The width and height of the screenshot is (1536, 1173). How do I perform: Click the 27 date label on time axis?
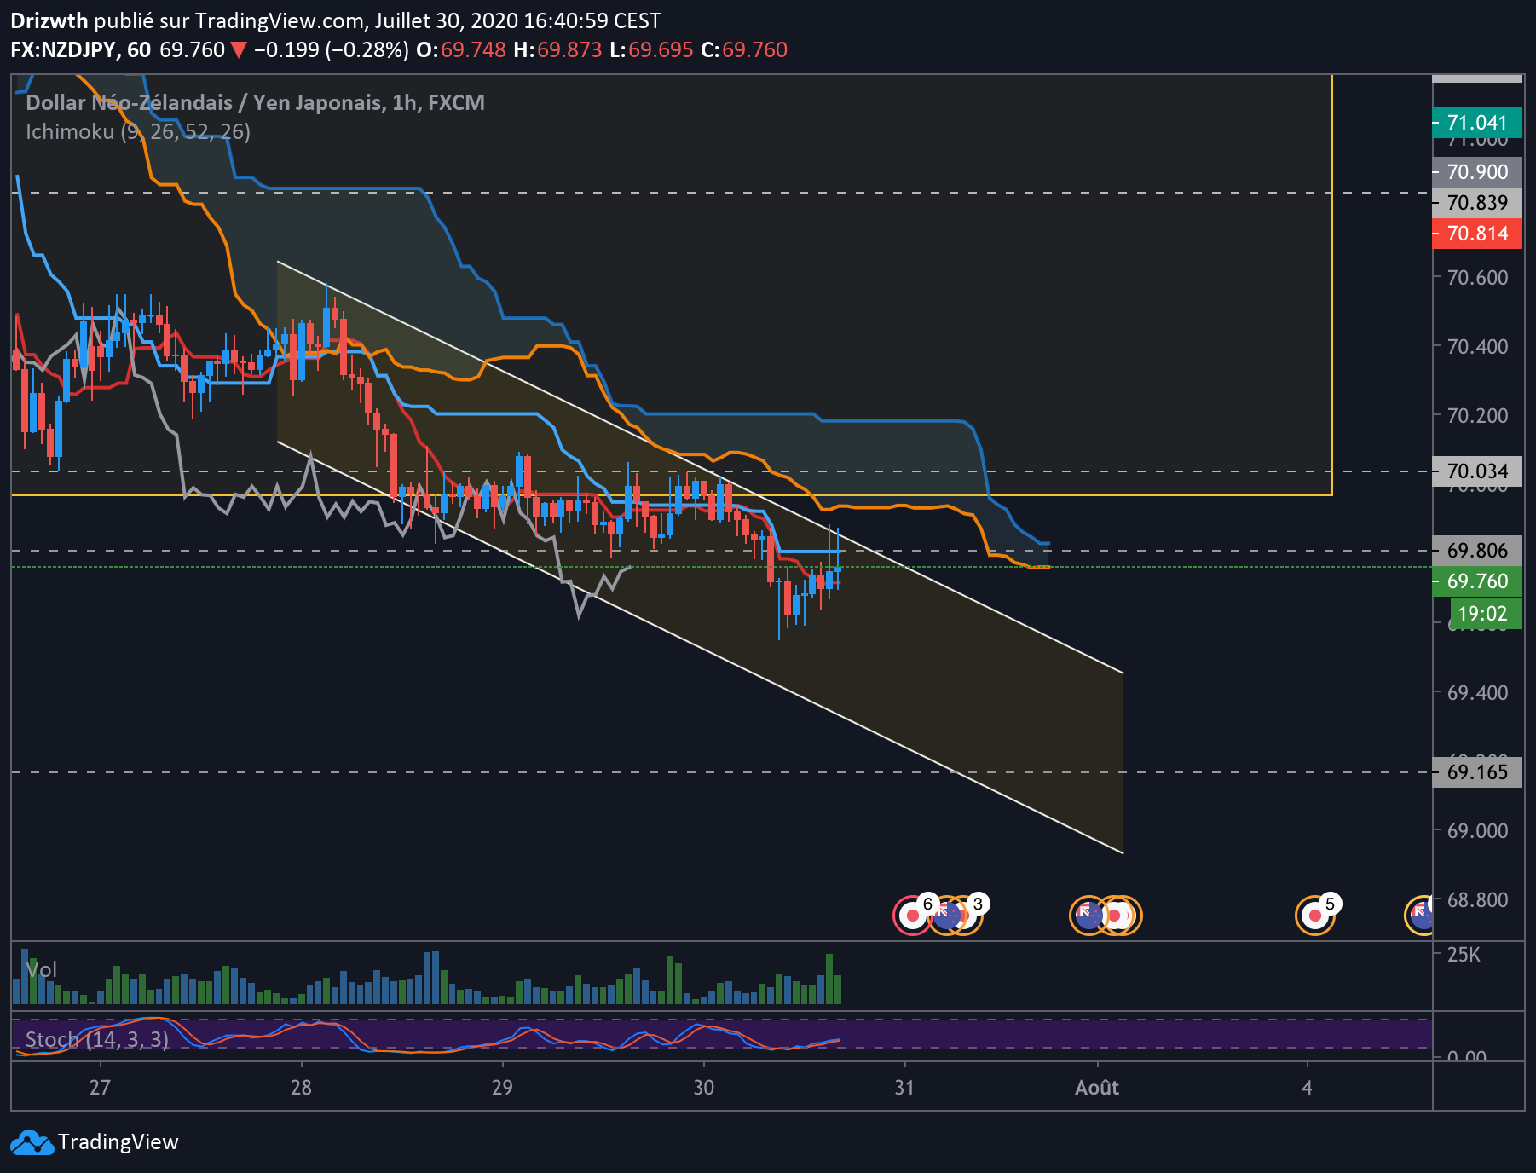point(100,1088)
